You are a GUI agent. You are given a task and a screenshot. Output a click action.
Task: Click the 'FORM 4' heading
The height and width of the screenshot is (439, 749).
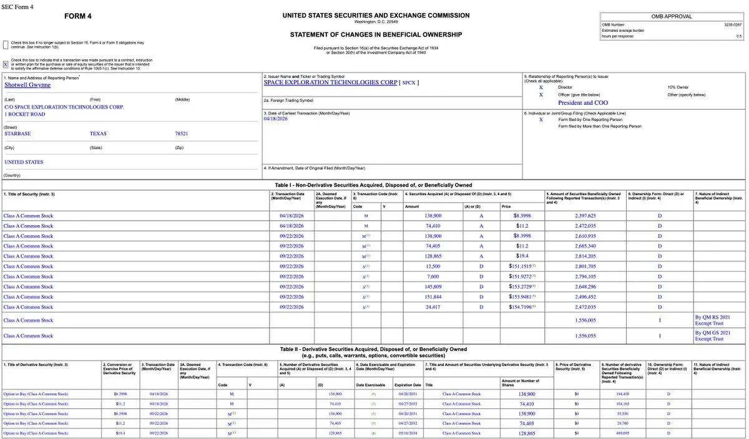coord(79,16)
